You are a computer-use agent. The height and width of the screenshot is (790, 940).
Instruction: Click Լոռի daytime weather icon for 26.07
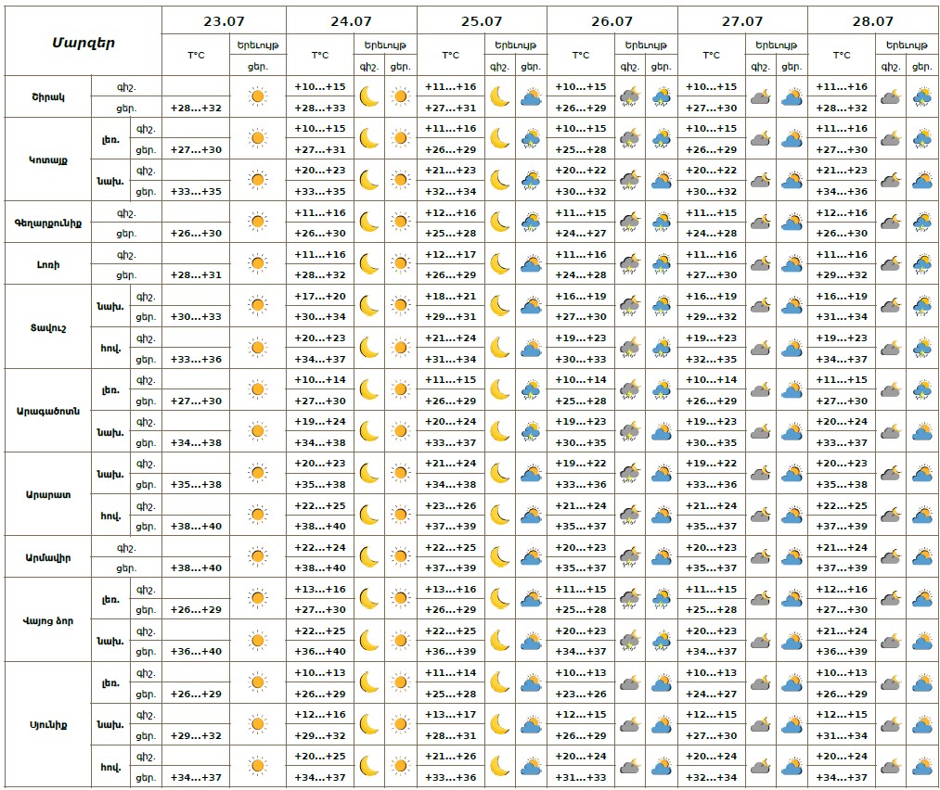(x=662, y=264)
